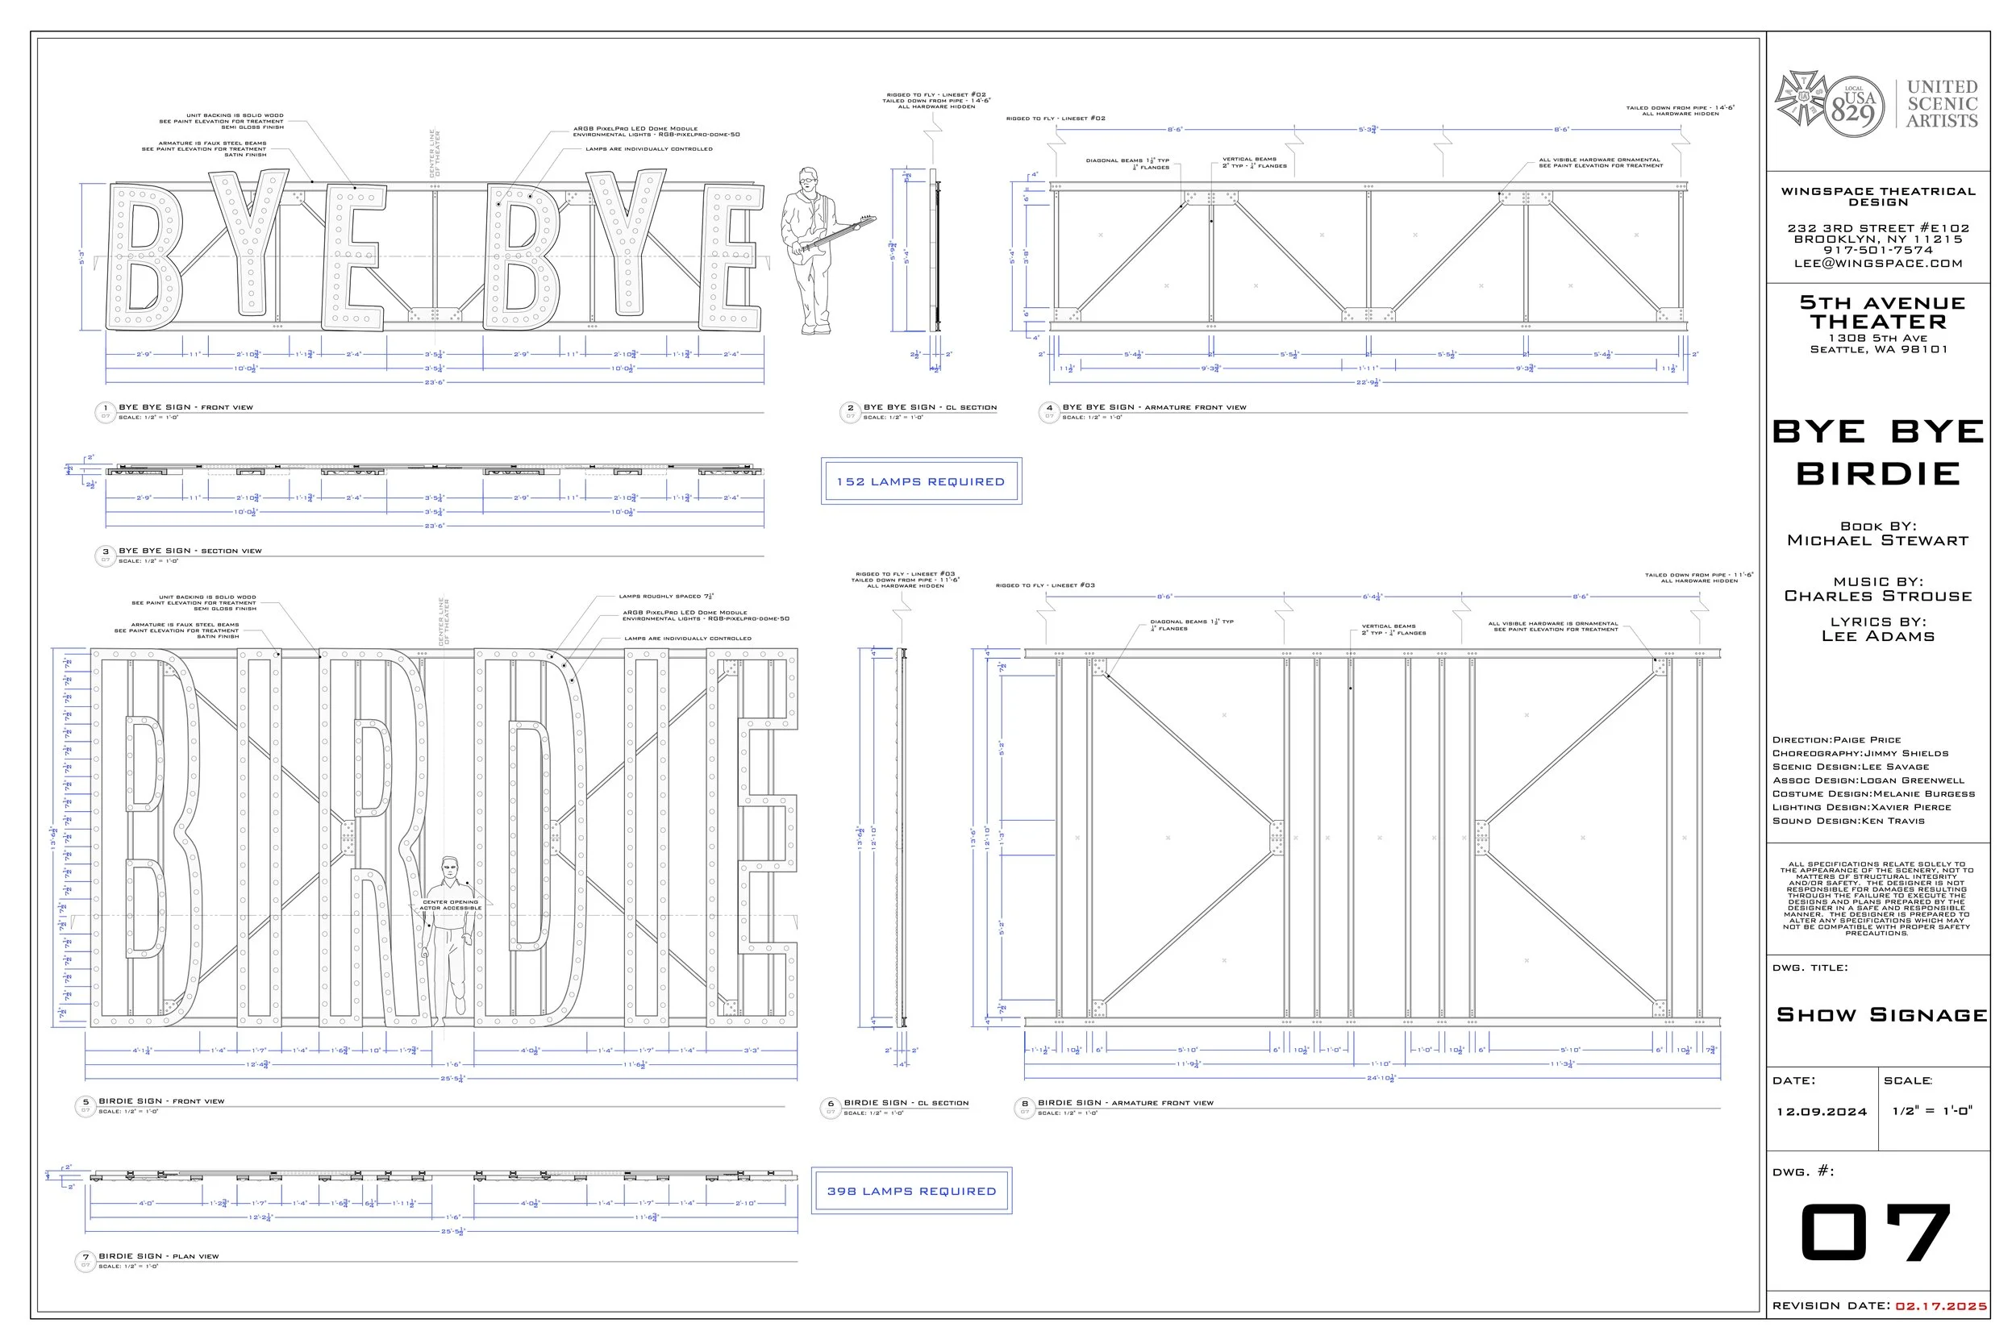Click the 'BYE BYE SIGN - FRONT VIEW' label
This screenshot has height=1344, width=2016.
[185, 407]
